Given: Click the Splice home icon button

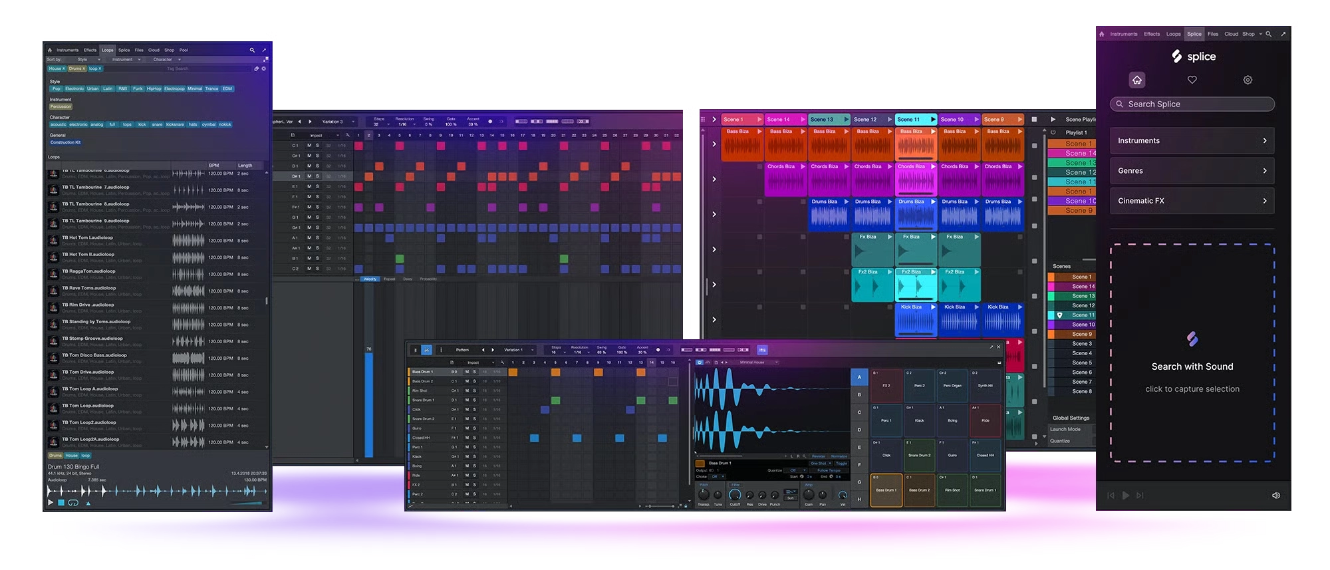Looking at the screenshot, I should click(x=1137, y=80).
